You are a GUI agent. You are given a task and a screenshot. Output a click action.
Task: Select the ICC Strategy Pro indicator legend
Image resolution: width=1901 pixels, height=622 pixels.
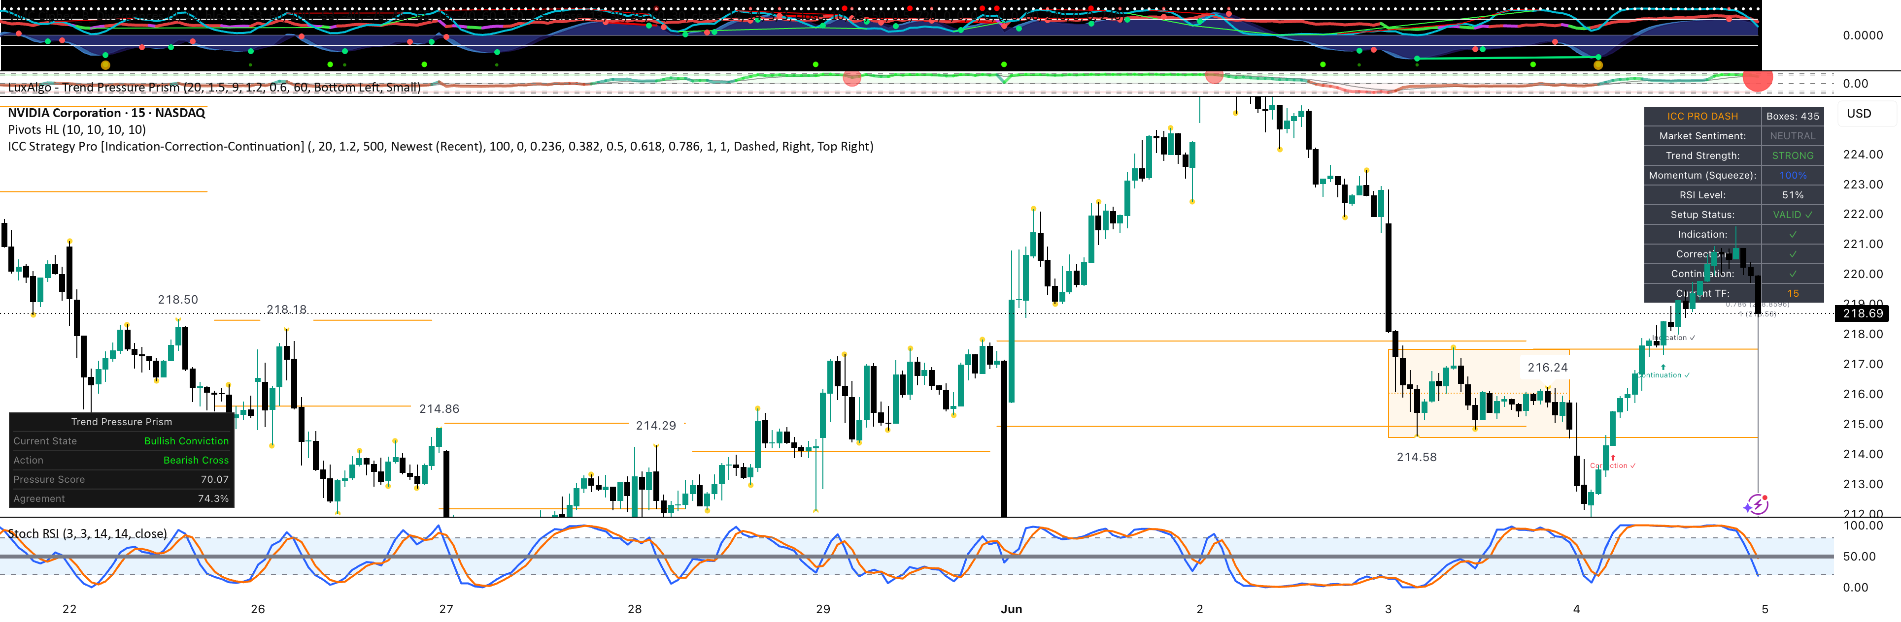tap(441, 147)
